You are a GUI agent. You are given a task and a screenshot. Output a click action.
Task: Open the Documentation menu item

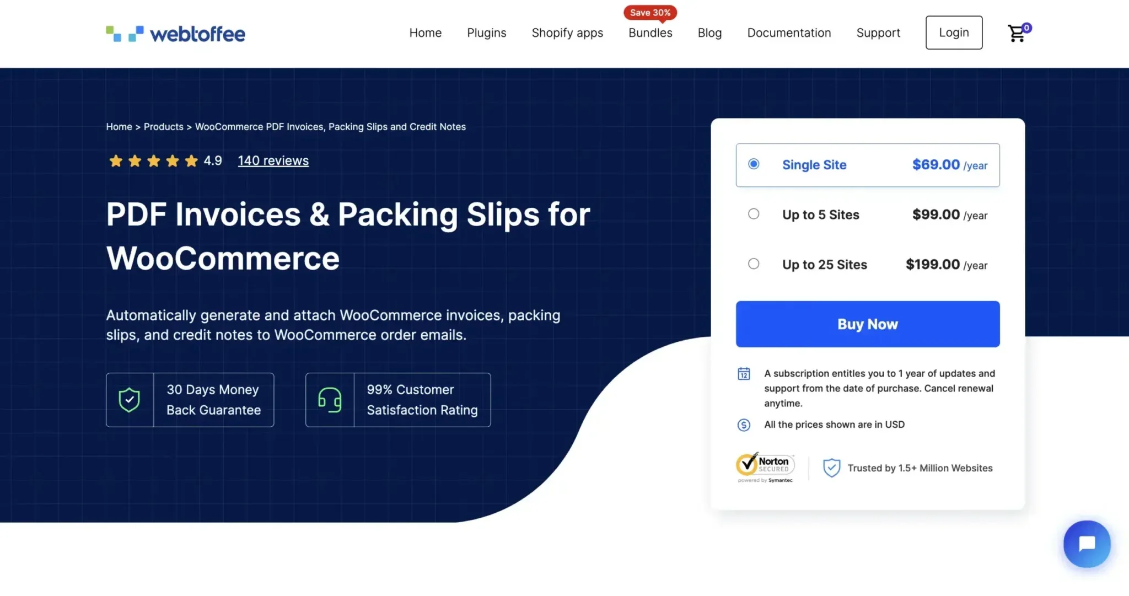point(789,33)
